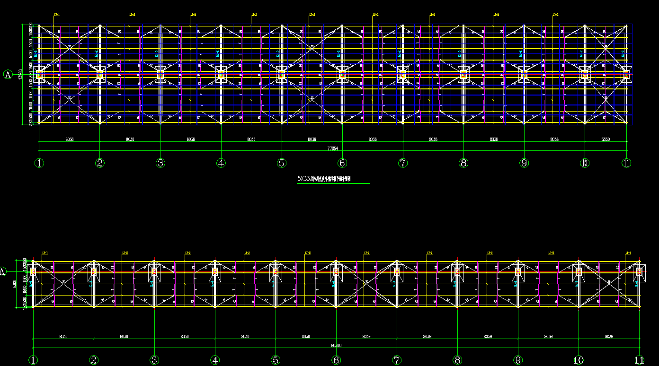The height and width of the screenshot is (366, 659).
Task: Pick the 5530 end-bay dimension text
Action: point(606,139)
